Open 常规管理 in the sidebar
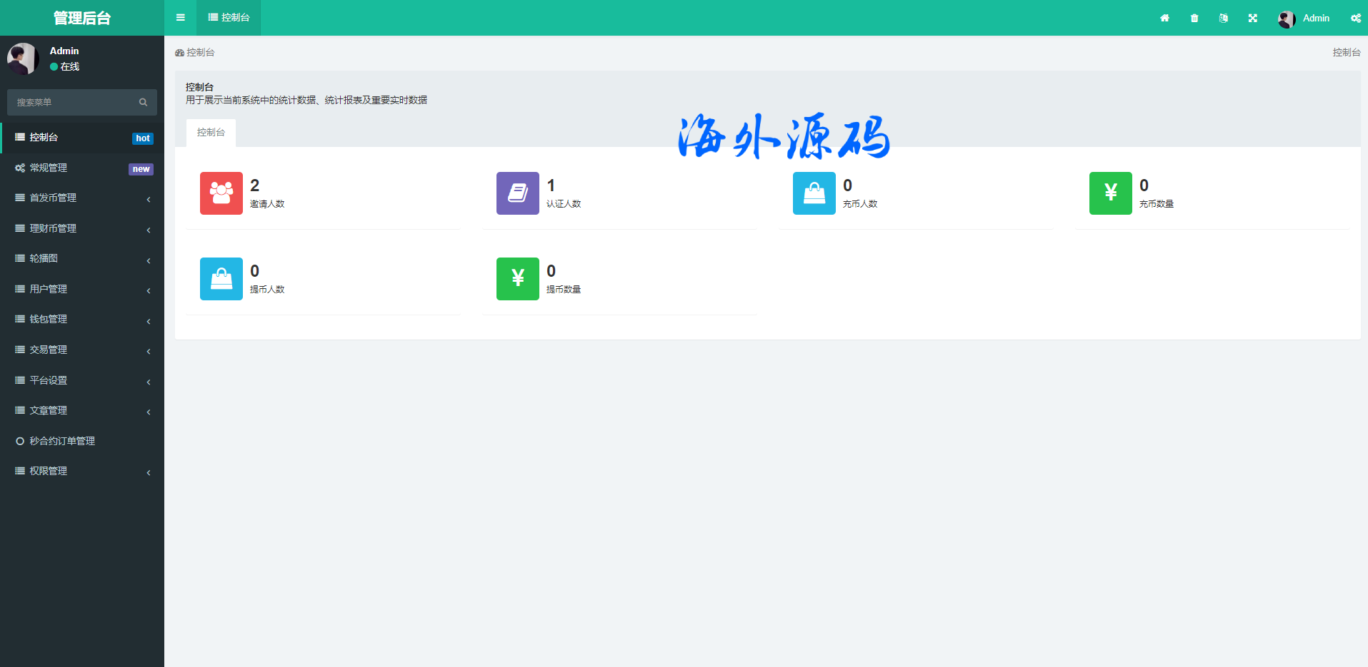This screenshot has height=667, width=1368. (49, 168)
